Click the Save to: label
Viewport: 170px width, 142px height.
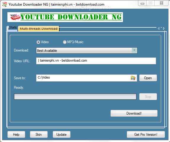[x=20, y=78]
